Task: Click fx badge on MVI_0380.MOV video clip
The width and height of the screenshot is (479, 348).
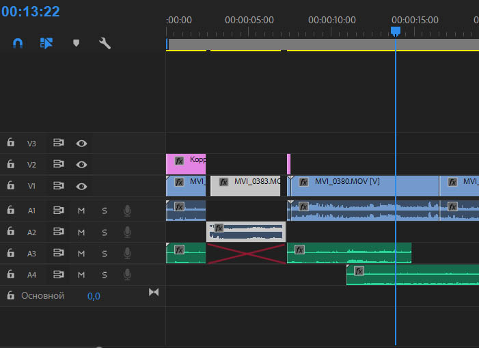Action: [x=303, y=183]
